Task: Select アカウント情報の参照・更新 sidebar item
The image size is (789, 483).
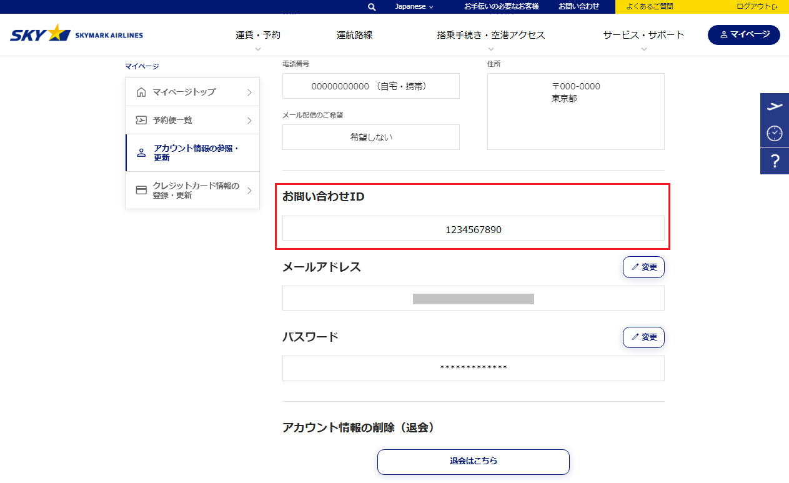Action: 192,153
